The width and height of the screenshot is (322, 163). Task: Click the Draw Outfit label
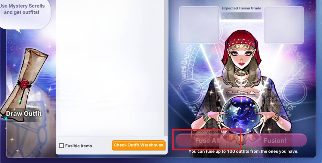click(24, 113)
